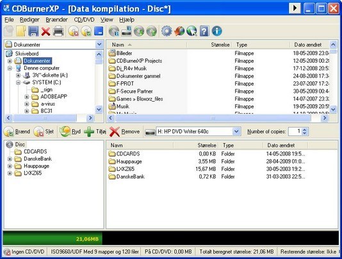Click the blue square toolbar icon

[99, 31]
